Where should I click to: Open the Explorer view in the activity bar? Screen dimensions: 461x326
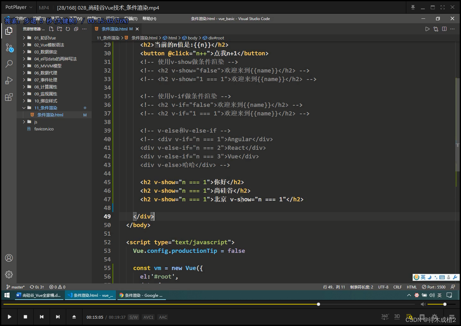tap(9, 31)
